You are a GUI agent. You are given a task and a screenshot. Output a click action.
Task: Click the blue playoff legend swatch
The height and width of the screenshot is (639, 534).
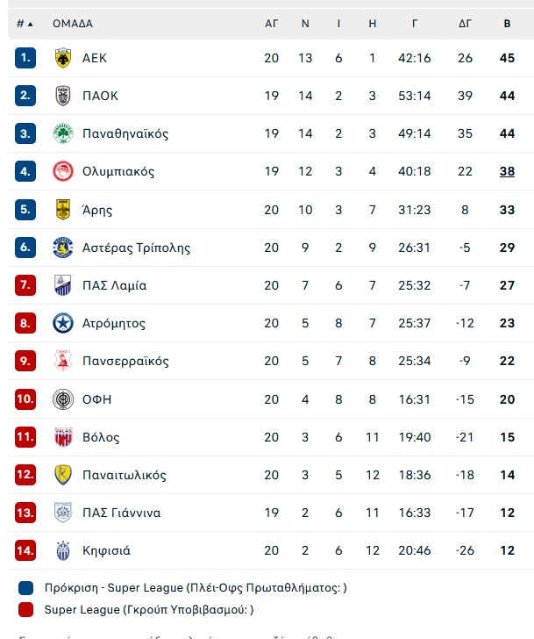(26, 588)
